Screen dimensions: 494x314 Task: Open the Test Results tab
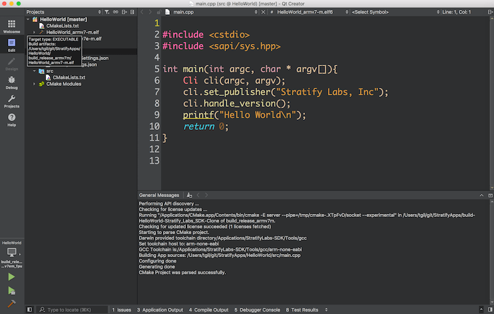(302, 310)
